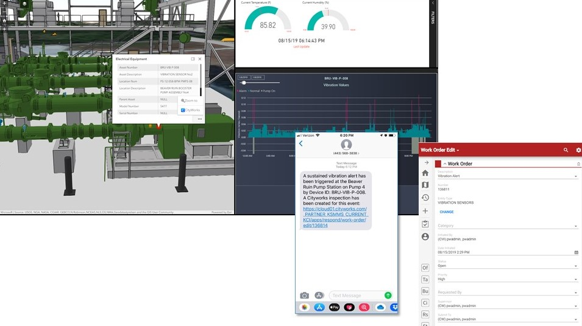Image resolution: width=582 pixels, height=326 pixels.
Task: Choose 'Zoom to' in popup actions menu
Action: pyautogui.click(x=190, y=100)
